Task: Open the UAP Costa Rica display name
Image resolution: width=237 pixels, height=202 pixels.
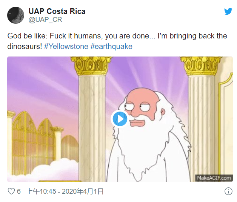Action: pyautogui.click(x=57, y=11)
